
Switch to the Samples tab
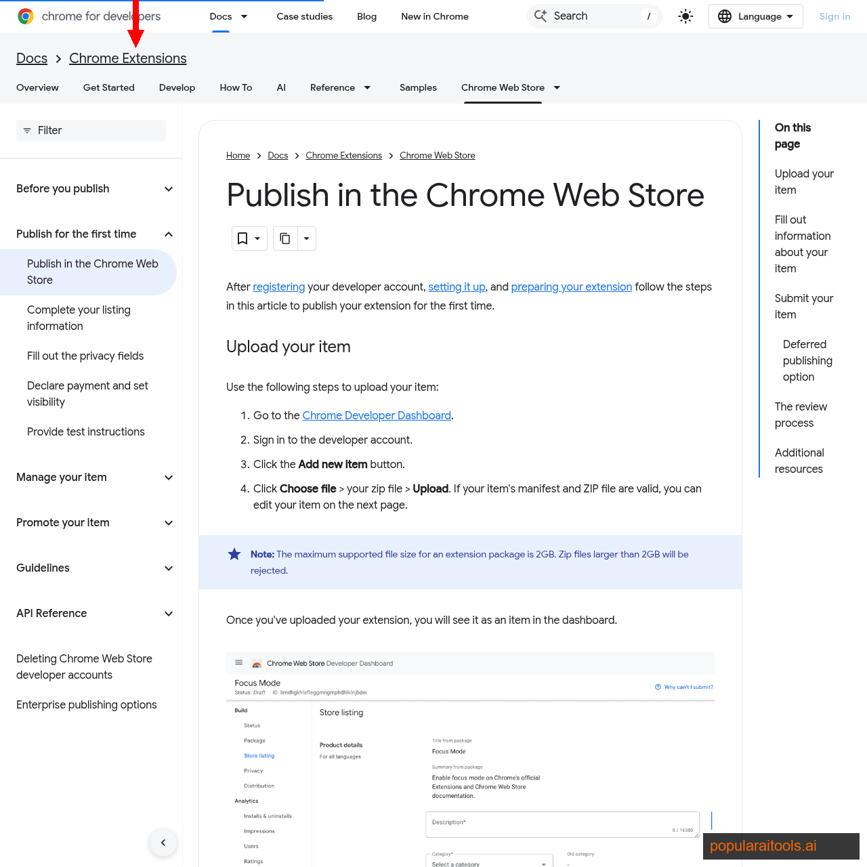coord(418,87)
